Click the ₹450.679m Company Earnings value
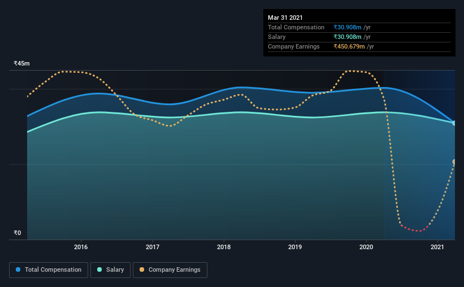This screenshot has height=287, width=464. pos(349,46)
